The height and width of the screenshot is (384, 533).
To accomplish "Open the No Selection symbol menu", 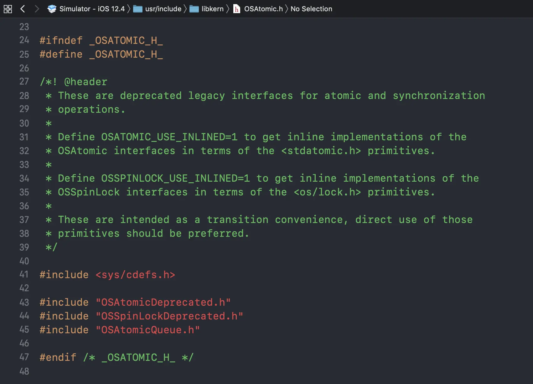I will [x=311, y=9].
